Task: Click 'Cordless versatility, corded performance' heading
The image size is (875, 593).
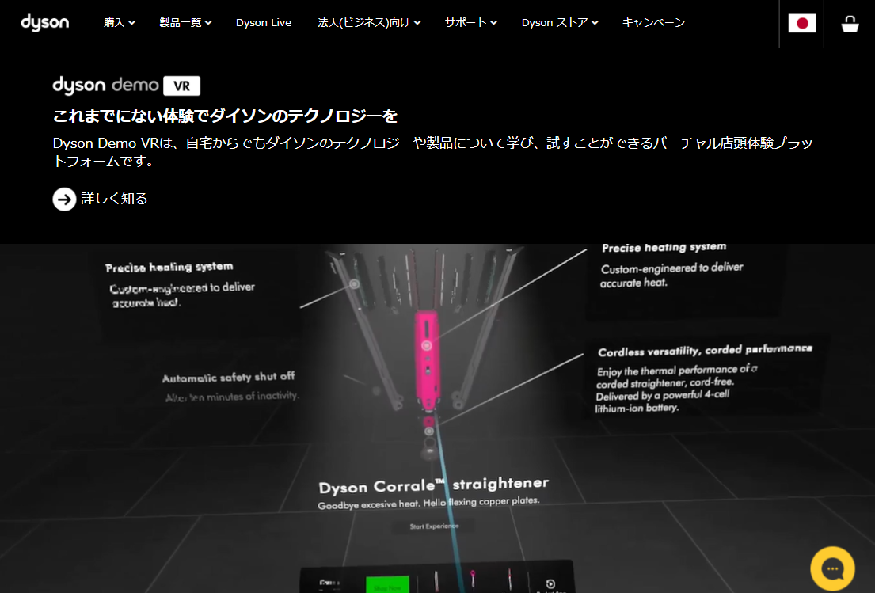Action: pos(705,350)
